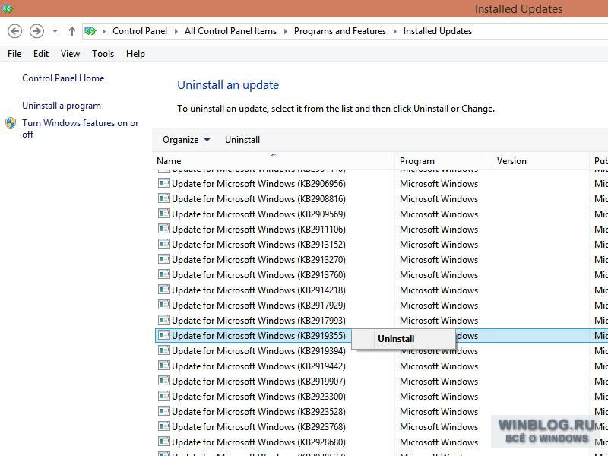Navigate to All Control Panel Items breadcrumb
608x456 pixels.
[230, 31]
